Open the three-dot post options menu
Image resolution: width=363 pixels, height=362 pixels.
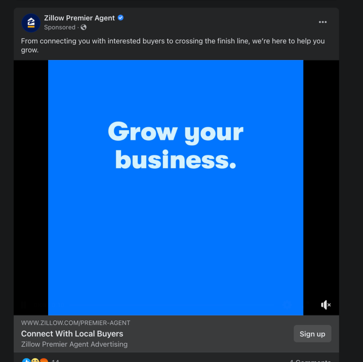point(323,22)
